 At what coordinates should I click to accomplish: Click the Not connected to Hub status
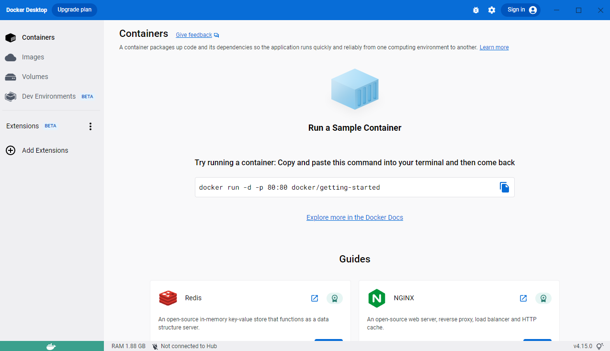pos(184,346)
